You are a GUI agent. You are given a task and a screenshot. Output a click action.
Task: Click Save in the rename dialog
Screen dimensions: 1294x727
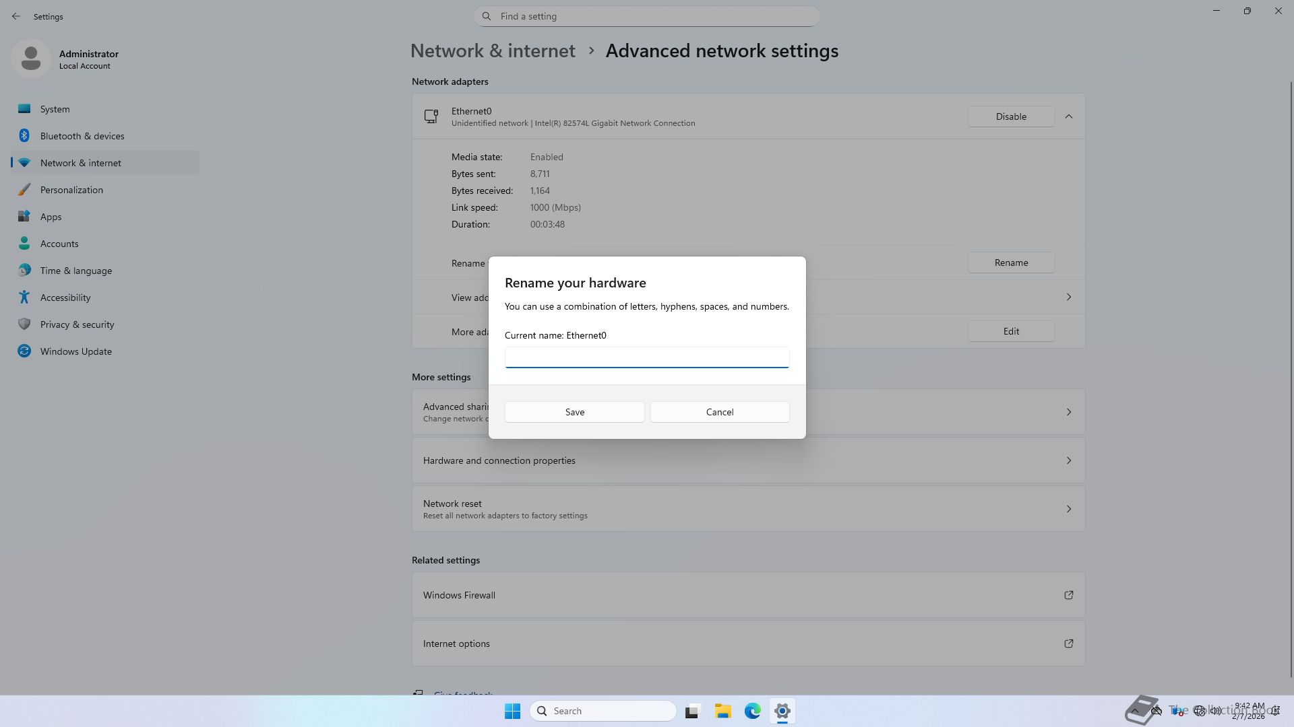coord(574,412)
